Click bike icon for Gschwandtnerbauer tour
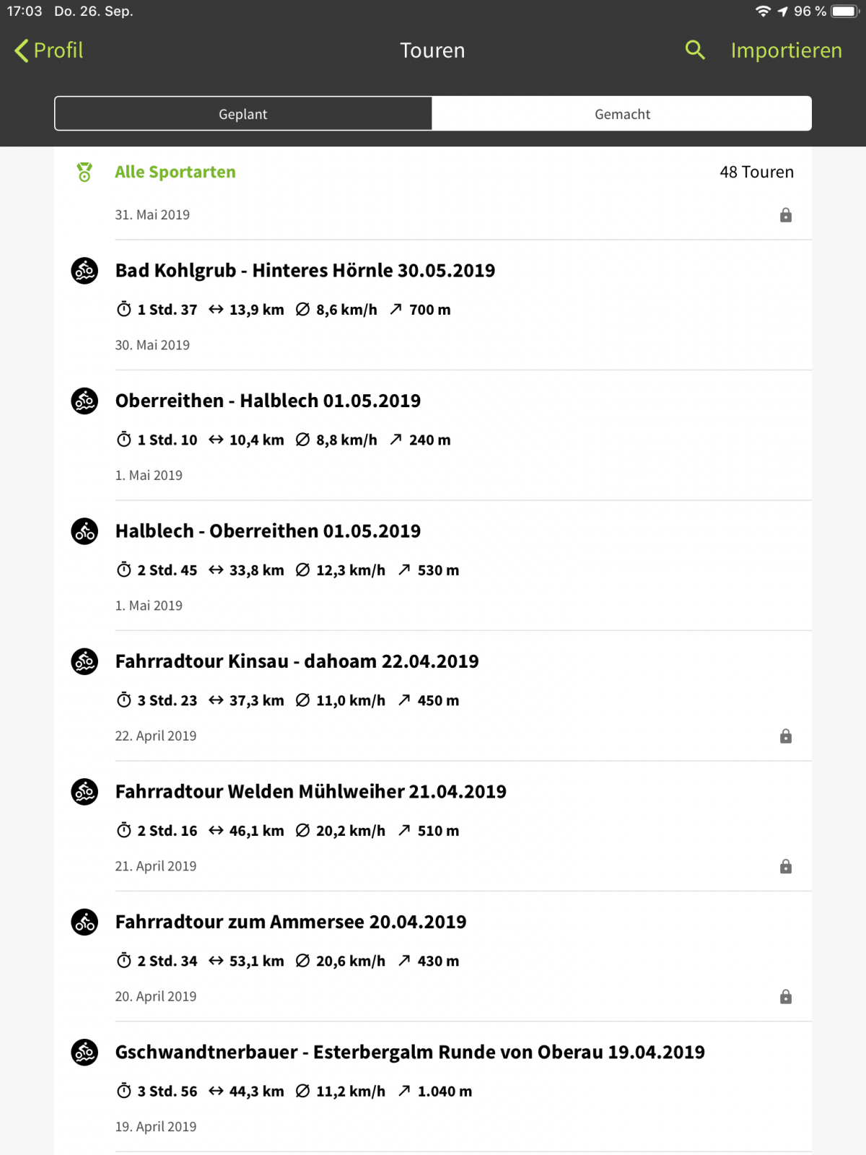 point(84,1052)
